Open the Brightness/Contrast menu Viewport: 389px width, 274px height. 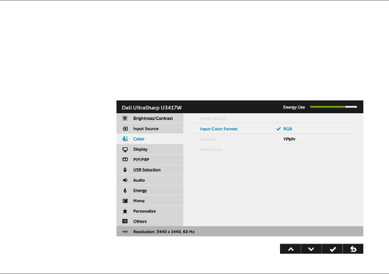pyautogui.click(x=150, y=118)
